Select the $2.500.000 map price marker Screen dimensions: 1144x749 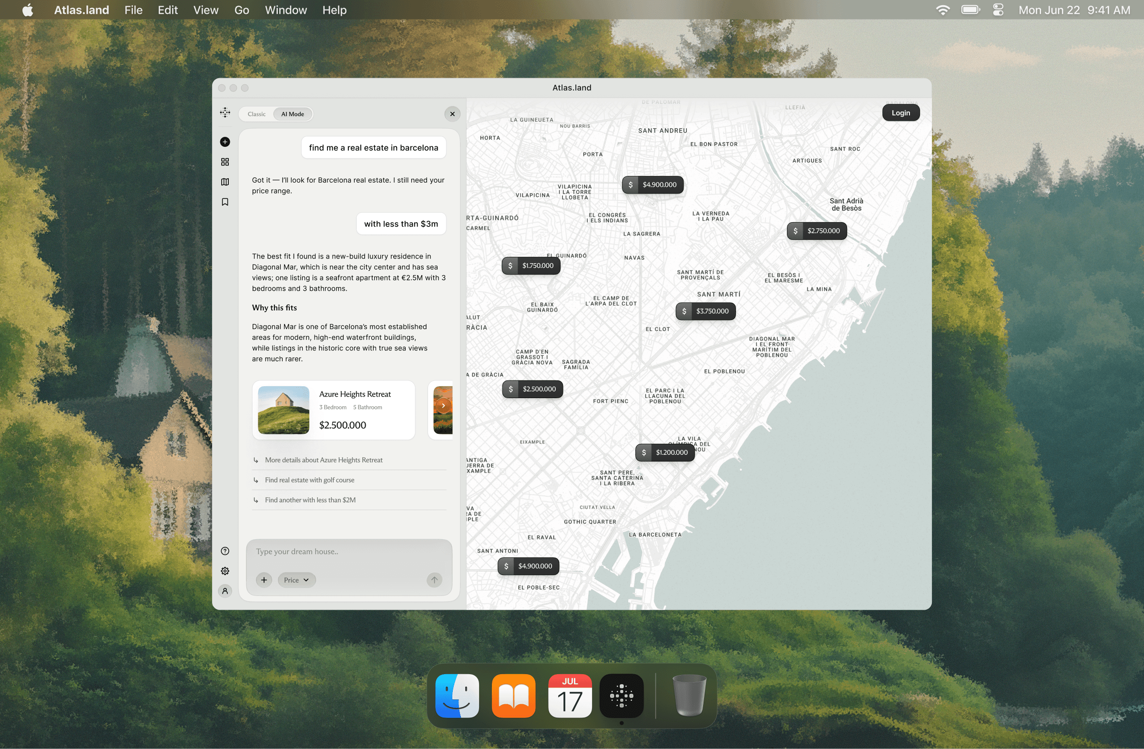(x=532, y=389)
